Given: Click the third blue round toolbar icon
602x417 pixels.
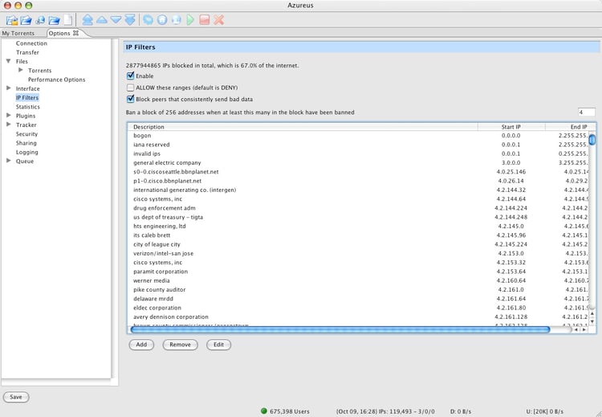Looking at the screenshot, I should 177,19.
